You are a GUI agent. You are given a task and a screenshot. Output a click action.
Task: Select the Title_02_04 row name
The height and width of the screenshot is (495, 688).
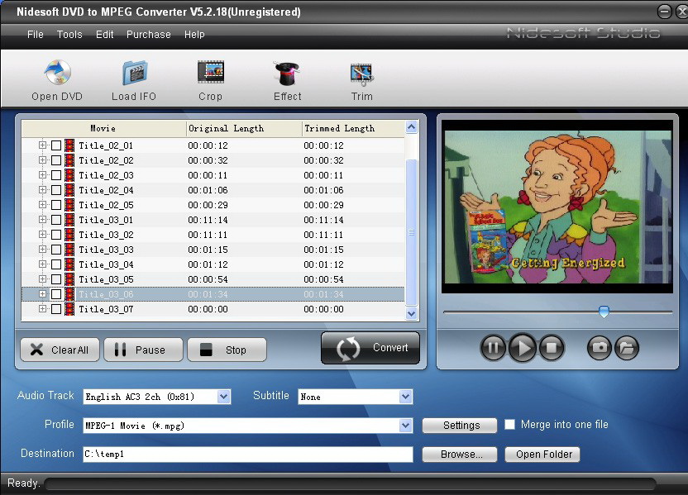click(106, 190)
